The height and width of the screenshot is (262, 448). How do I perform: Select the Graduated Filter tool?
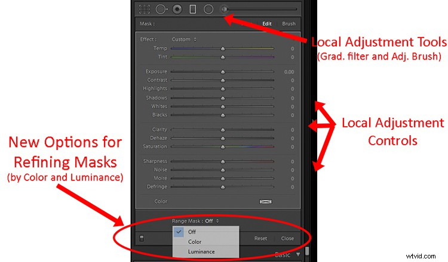193,9
